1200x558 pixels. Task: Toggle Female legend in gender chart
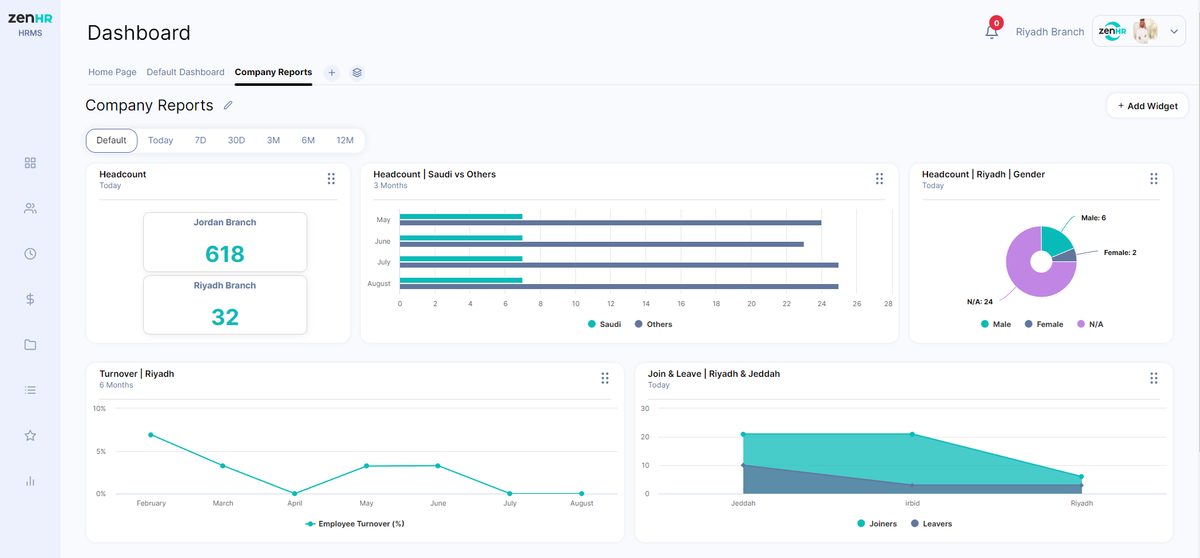pyautogui.click(x=1044, y=324)
